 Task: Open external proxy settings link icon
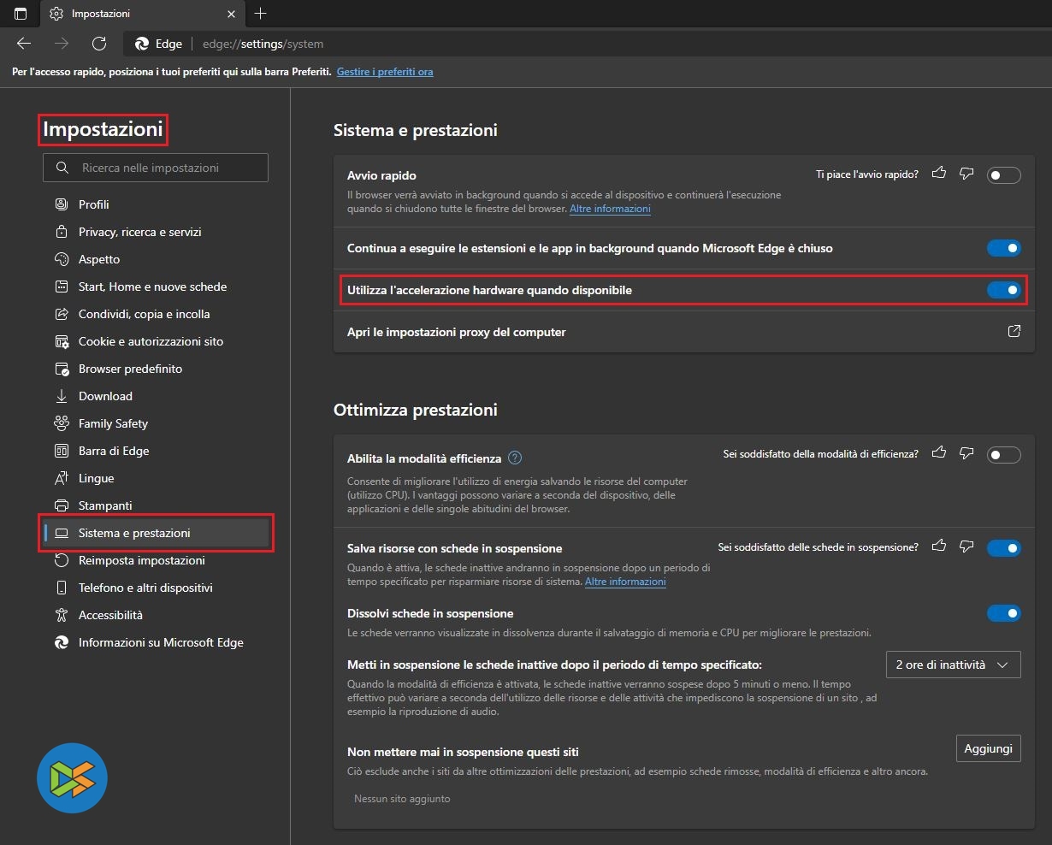[x=1014, y=332]
